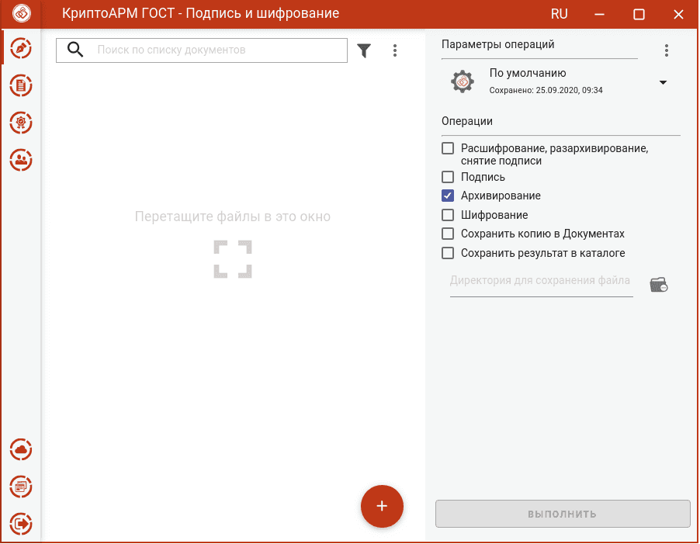Enable the Шифрование checkbox
The image size is (700, 544).
click(x=448, y=215)
